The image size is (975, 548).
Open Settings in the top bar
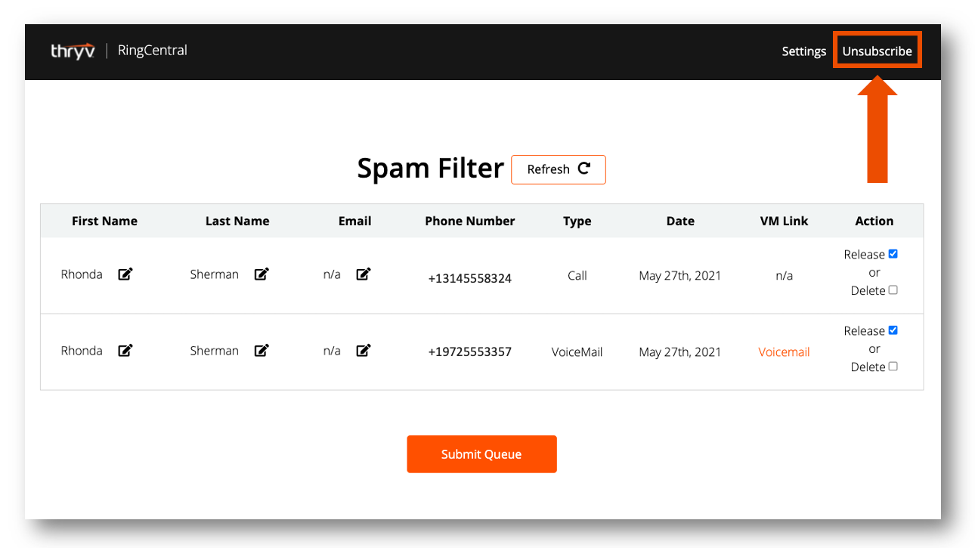click(803, 51)
